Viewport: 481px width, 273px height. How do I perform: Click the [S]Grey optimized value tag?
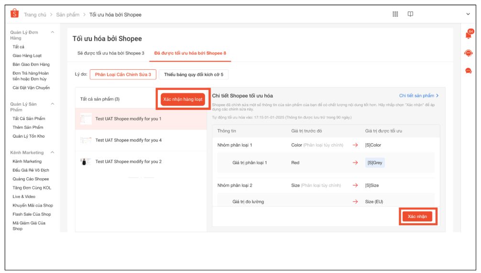(375, 163)
